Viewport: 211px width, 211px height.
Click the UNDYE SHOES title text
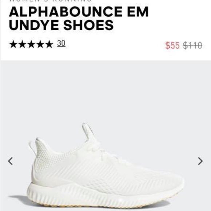point(61,25)
